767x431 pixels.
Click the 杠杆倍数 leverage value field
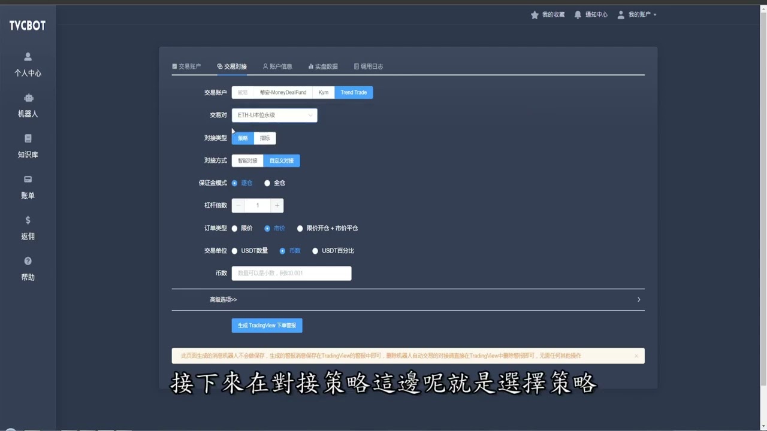(258, 205)
